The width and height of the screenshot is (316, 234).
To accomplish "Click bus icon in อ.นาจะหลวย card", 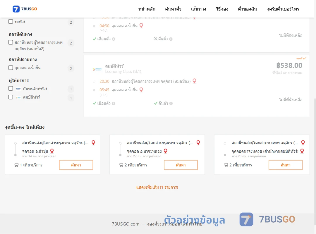I will pyautogui.click(x=121, y=165).
